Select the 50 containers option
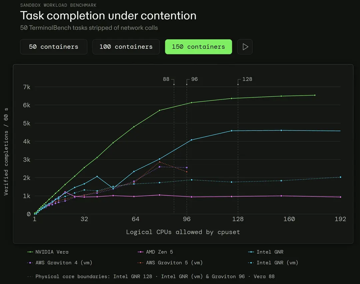Viewport: 360px width, 284px height. tap(54, 47)
